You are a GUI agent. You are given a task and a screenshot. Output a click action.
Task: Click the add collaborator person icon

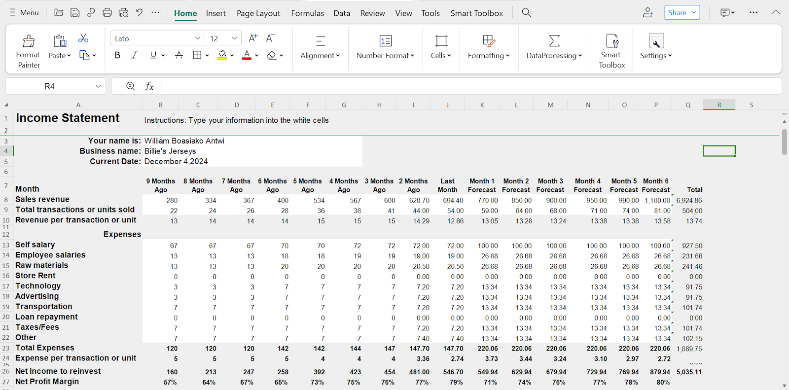[648, 13]
